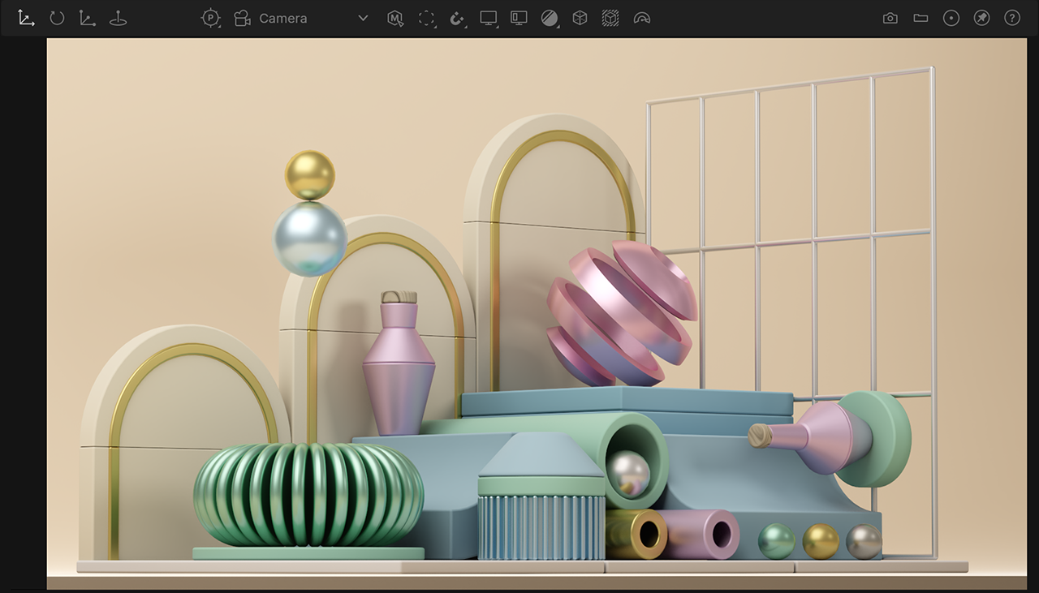
Task: Toggle the wireframe cube display
Action: tap(580, 18)
